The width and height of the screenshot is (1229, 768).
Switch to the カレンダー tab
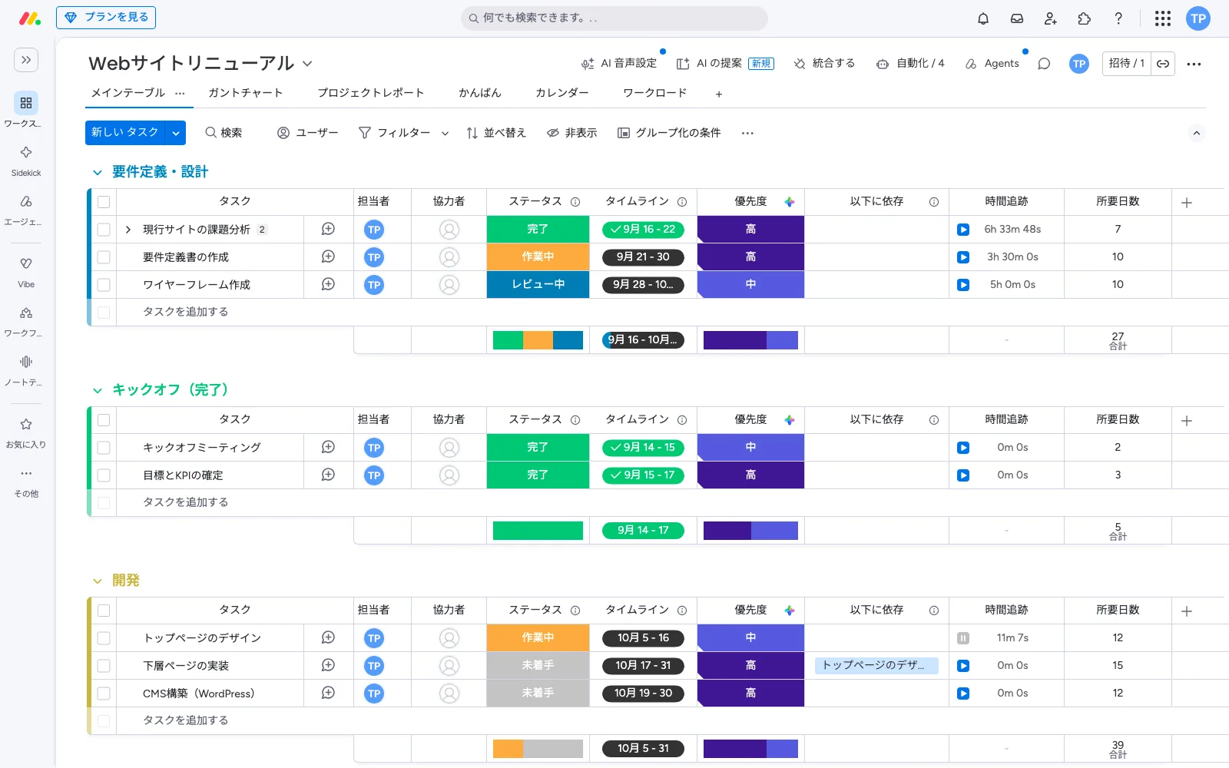[x=562, y=93]
